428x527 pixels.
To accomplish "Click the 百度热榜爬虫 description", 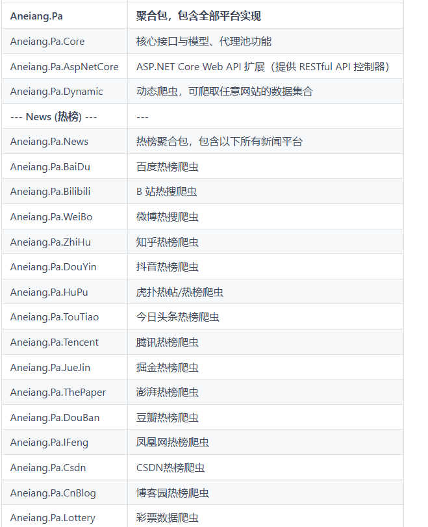I will click(x=168, y=167).
